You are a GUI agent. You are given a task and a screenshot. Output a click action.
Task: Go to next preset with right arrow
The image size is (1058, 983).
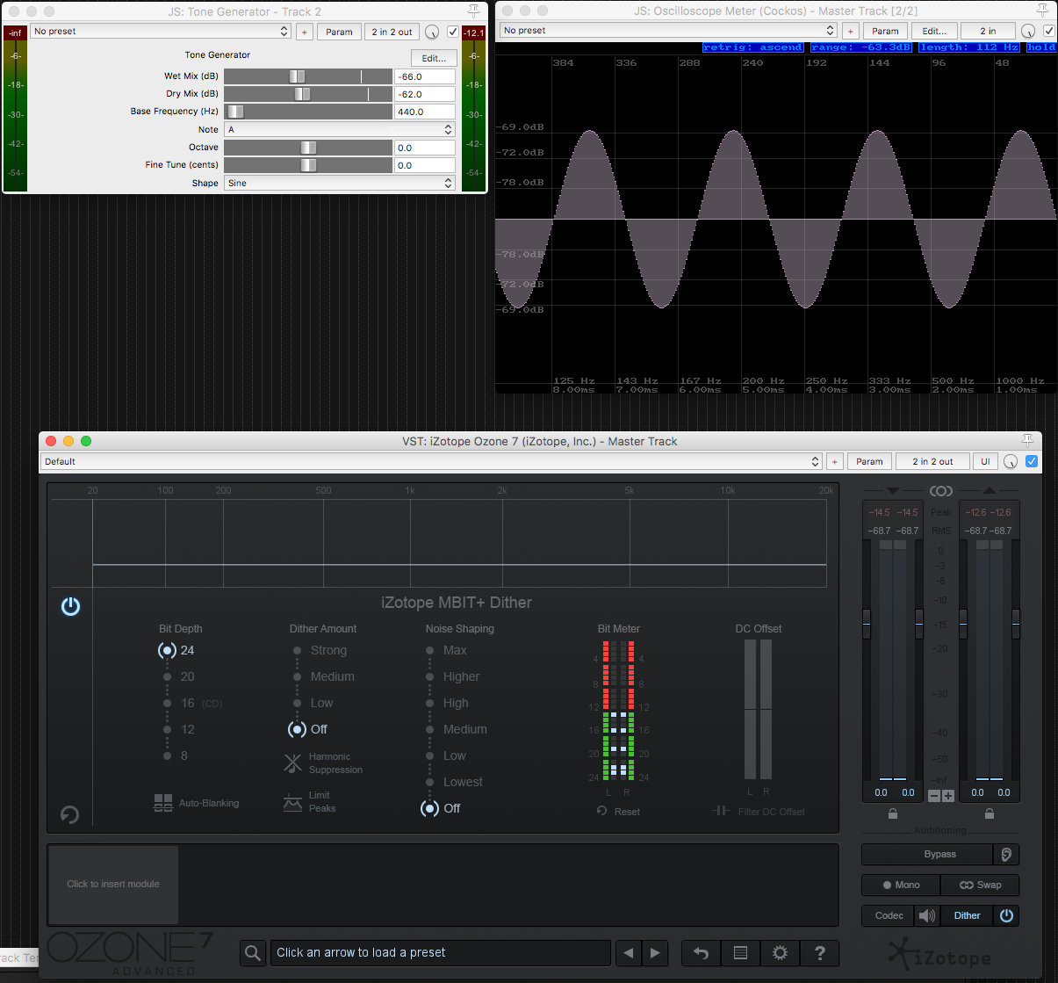[655, 953]
